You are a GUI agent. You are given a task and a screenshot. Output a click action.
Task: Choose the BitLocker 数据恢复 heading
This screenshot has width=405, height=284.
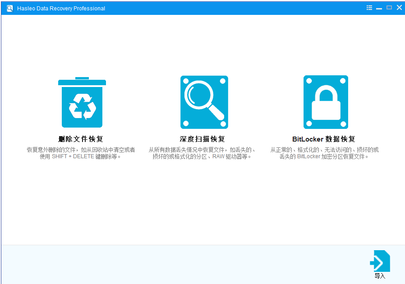[x=324, y=139]
